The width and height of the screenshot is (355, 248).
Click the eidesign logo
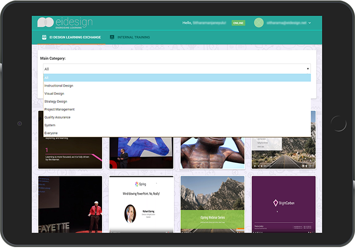coord(65,23)
